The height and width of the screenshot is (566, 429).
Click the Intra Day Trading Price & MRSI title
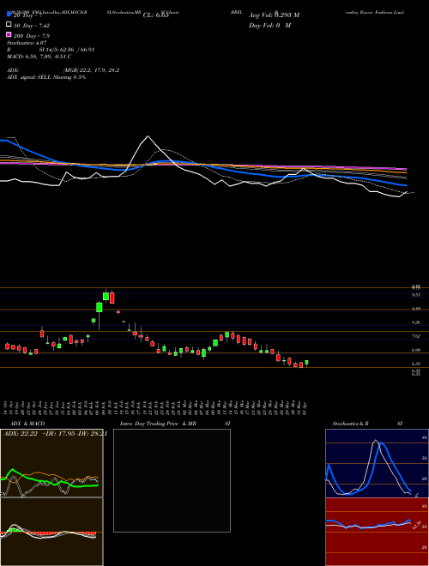[175, 424]
